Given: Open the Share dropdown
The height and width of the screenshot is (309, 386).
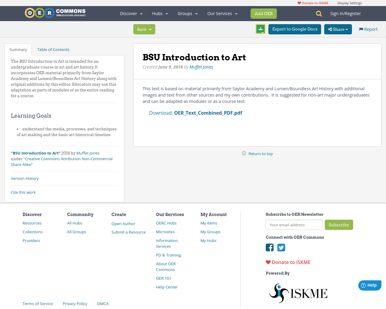Looking at the screenshot, I should pos(338,29).
